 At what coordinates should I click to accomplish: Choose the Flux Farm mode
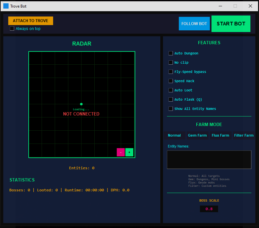pyautogui.click(x=220, y=135)
